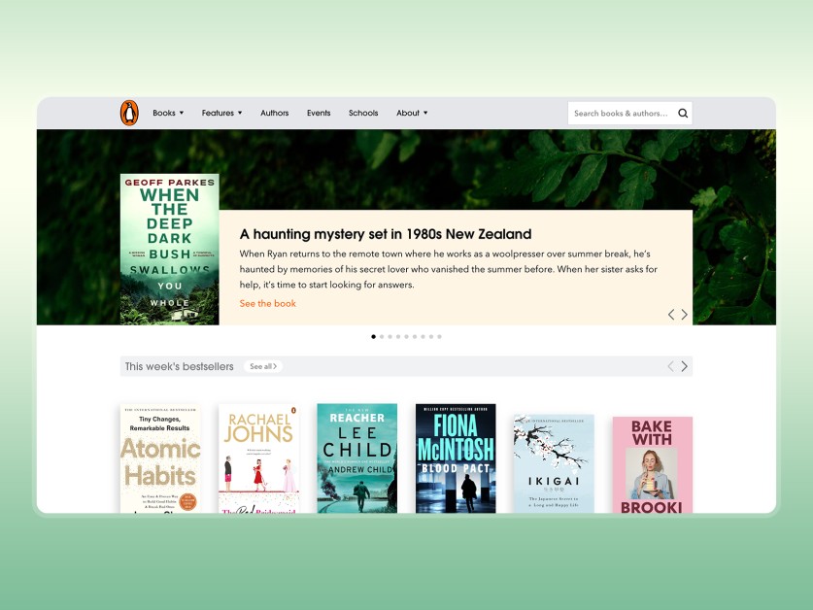This screenshot has height=610, width=813.
Task: Focus the Search books & authors field
Action: pos(630,113)
